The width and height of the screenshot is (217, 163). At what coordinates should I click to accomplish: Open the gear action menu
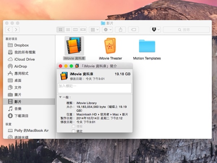point(107,30)
